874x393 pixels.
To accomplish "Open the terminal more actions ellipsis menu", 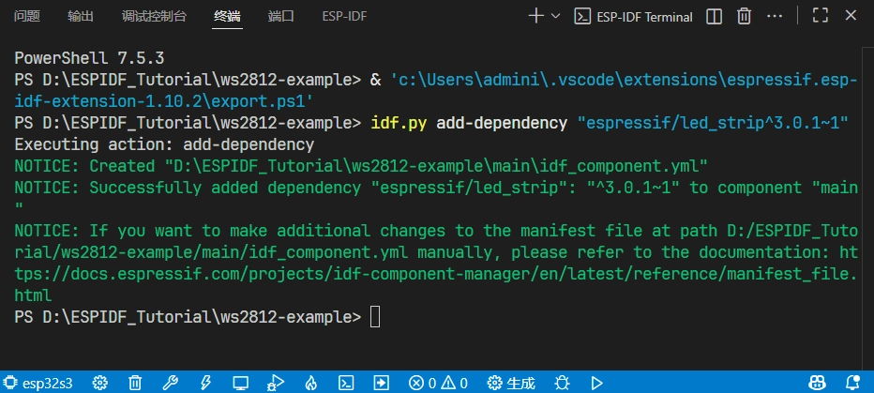I will (x=775, y=16).
